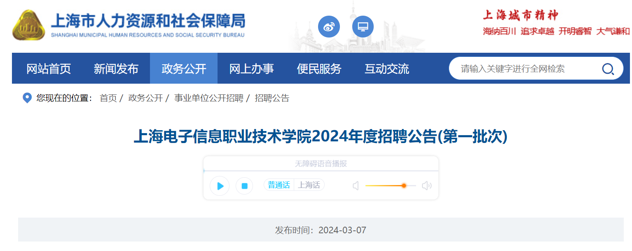Go to 招聘公告 breadcrumb link

pyautogui.click(x=272, y=98)
